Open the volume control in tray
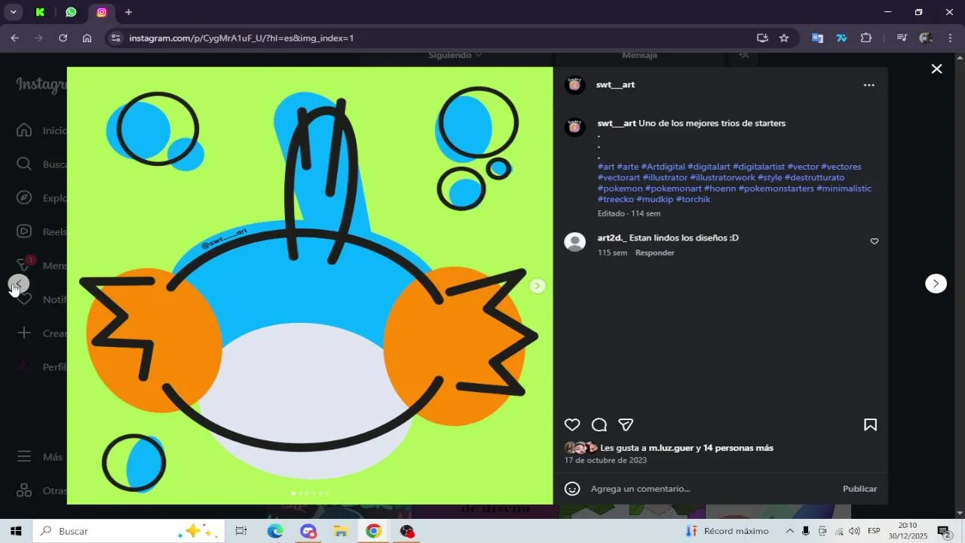Image resolution: width=965 pixels, height=543 pixels. point(854,531)
